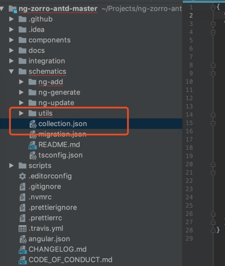Collapse the code fold marker on line 1

pos(213,8)
